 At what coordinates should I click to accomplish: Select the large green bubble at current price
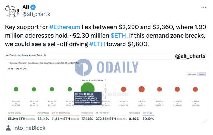88,89
